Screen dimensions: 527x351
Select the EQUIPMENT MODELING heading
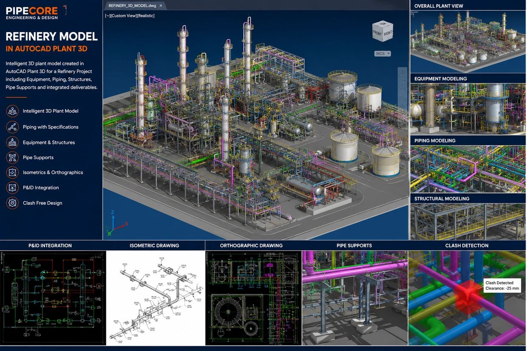tap(441, 79)
